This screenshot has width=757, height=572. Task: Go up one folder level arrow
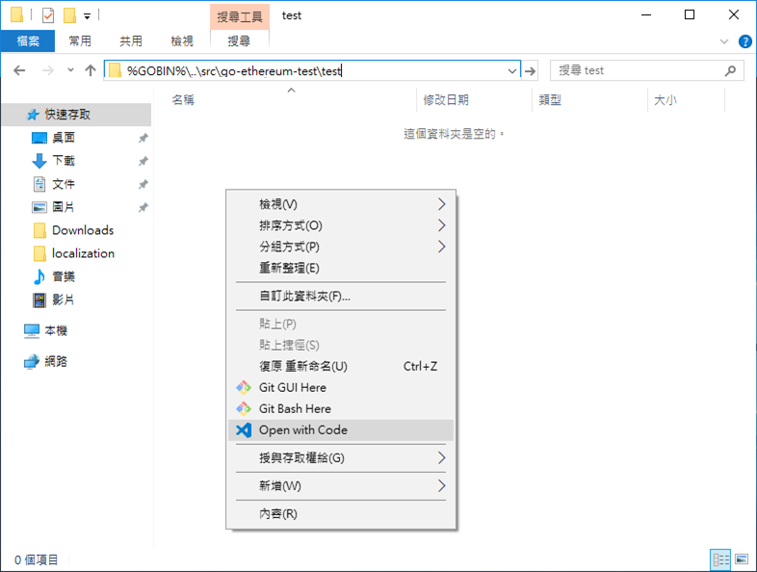[x=91, y=70]
